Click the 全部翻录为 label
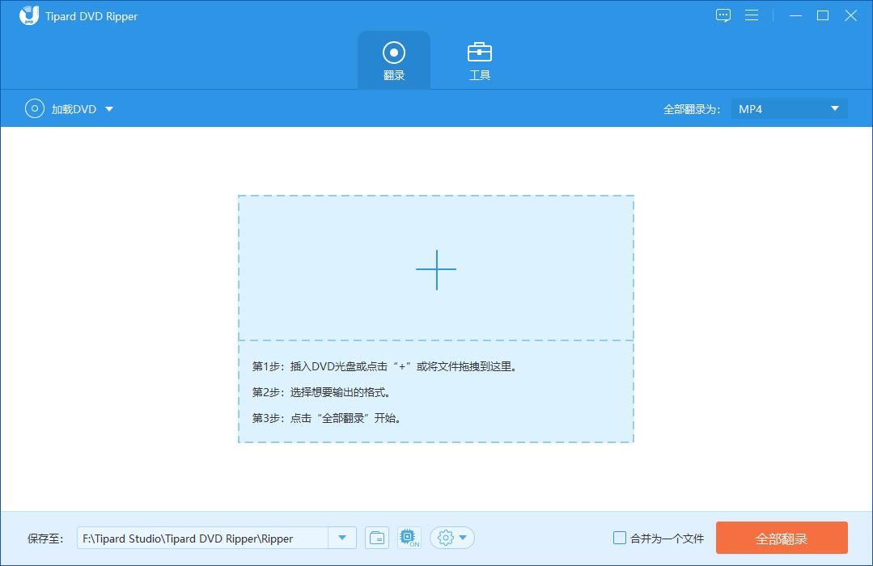This screenshot has width=873, height=566. point(692,110)
